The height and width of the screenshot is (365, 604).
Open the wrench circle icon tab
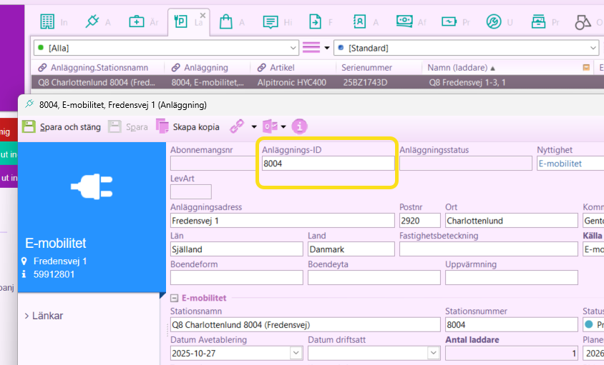point(493,22)
